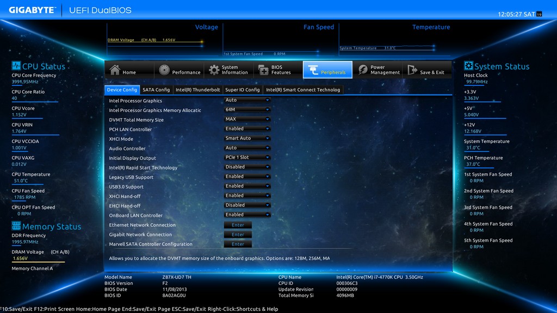Switch to the Super IO Config tab

(243, 90)
